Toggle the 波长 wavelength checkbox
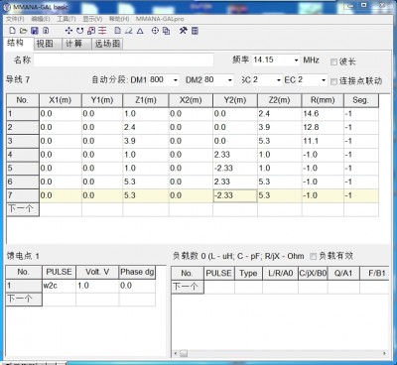This screenshot has width=397, height=365. (333, 61)
